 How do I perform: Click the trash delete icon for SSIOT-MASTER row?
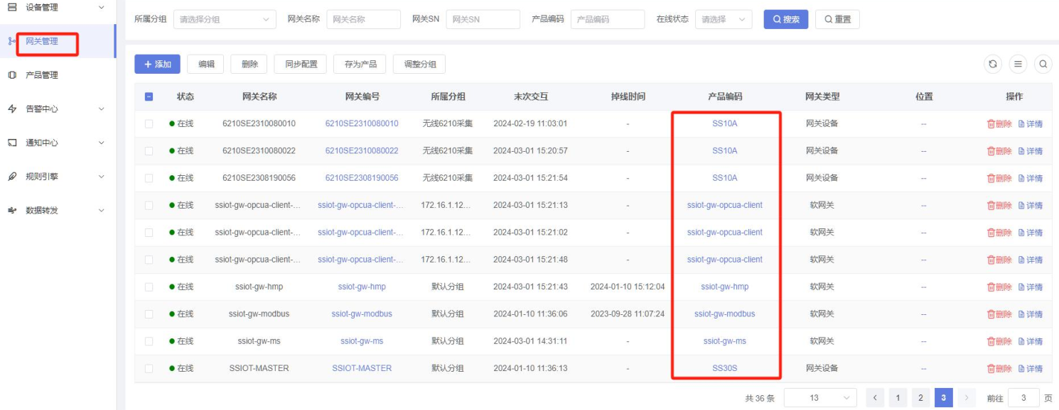point(991,369)
